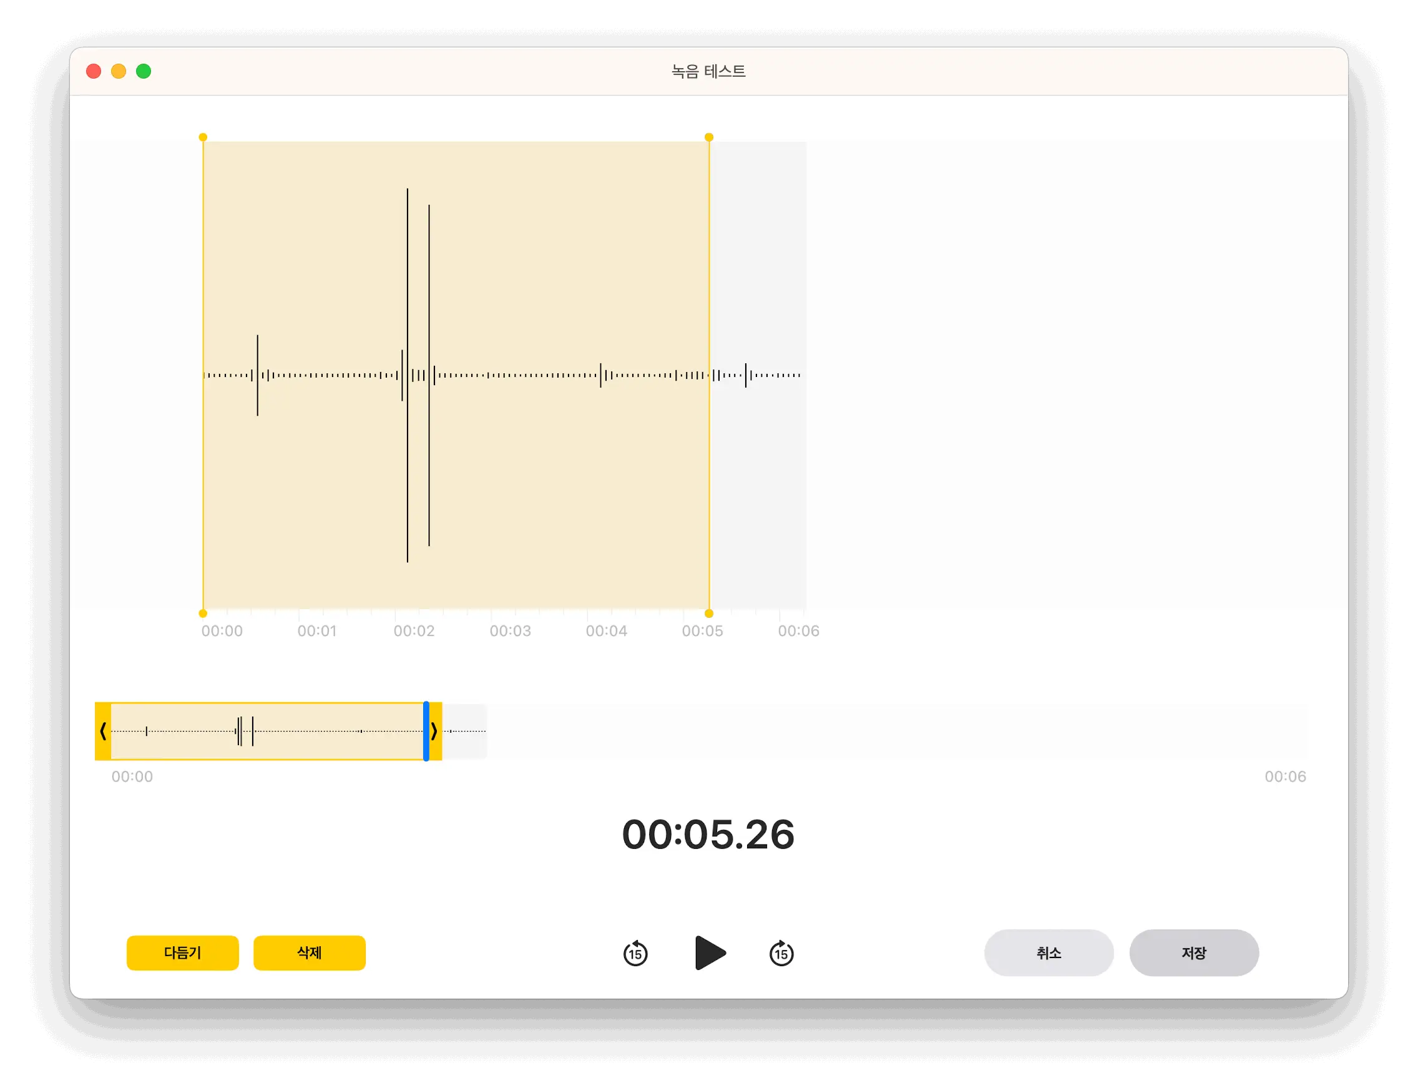Viewport: 1418px width, 1091px height.
Task: Click bottom-left yellow selection handle dot
Action: click(x=203, y=613)
